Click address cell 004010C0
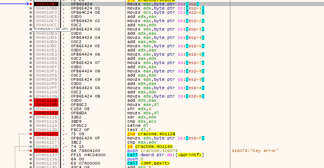Screen dimensions: 324x168 [x=47, y=12]
